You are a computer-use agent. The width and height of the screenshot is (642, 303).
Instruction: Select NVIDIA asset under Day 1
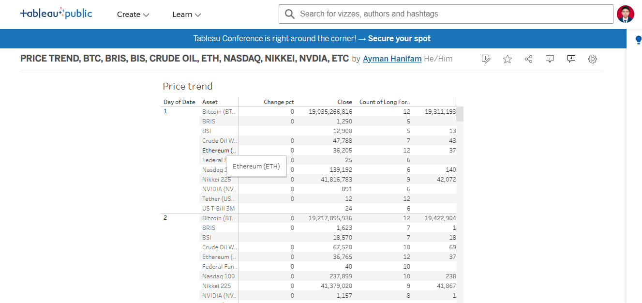click(x=219, y=189)
